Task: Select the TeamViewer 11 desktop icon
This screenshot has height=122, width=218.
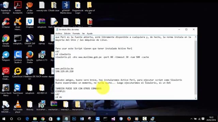Action: point(18,90)
